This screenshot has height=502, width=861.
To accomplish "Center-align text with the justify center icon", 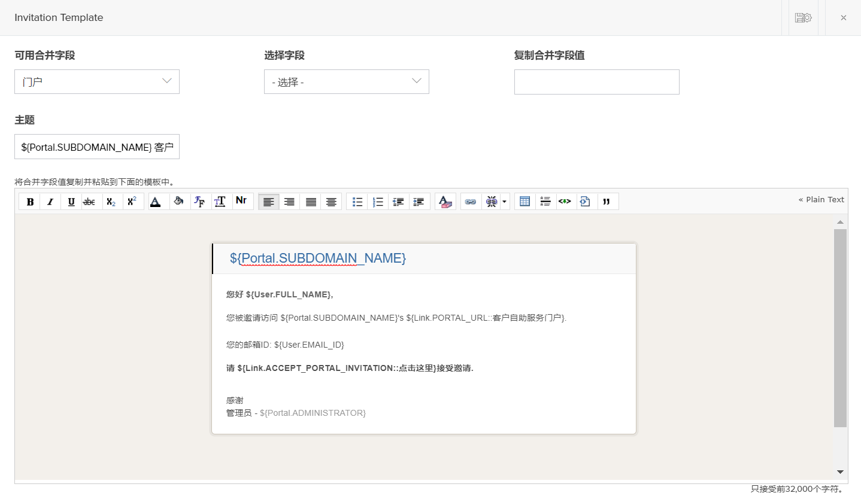I will (x=331, y=202).
